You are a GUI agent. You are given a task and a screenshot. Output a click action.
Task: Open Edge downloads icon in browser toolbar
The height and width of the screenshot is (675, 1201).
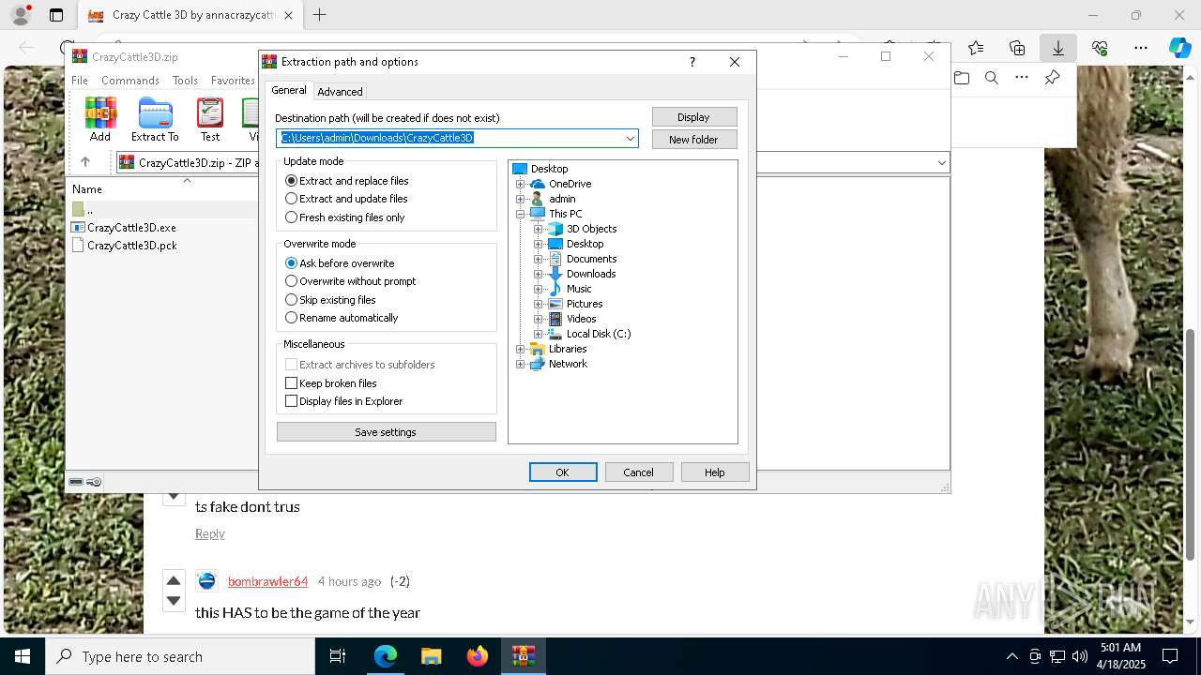pyautogui.click(x=1057, y=48)
